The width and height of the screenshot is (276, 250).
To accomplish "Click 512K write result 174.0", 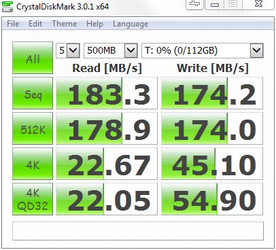I will (x=212, y=128).
